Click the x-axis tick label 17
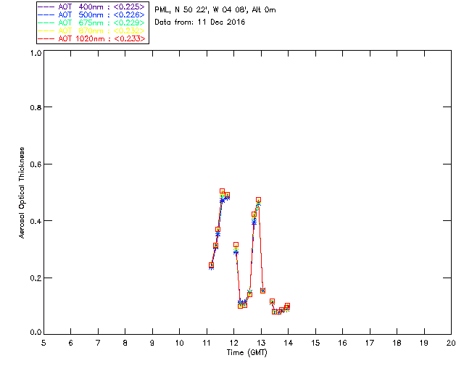The image size is (464, 371). pos(370,343)
